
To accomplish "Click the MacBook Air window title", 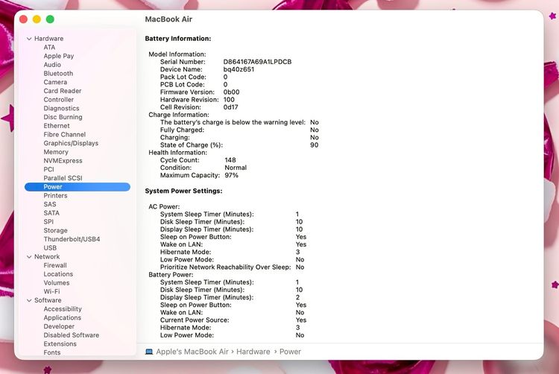I will coord(168,19).
